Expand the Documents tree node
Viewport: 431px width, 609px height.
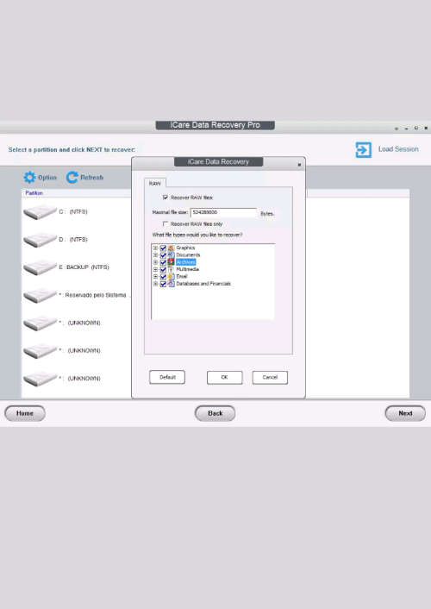pos(155,255)
